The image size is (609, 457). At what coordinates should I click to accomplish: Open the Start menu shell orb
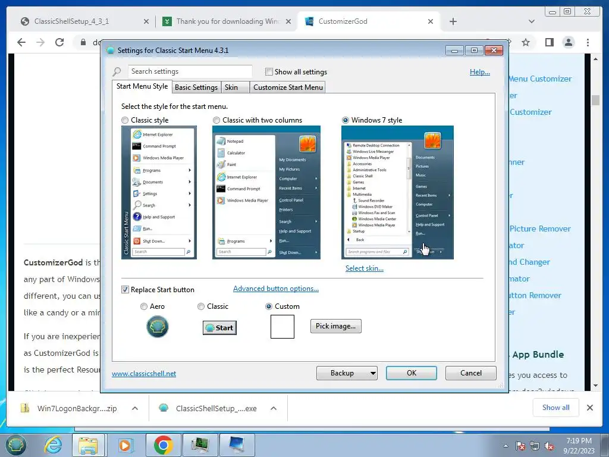point(15,445)
